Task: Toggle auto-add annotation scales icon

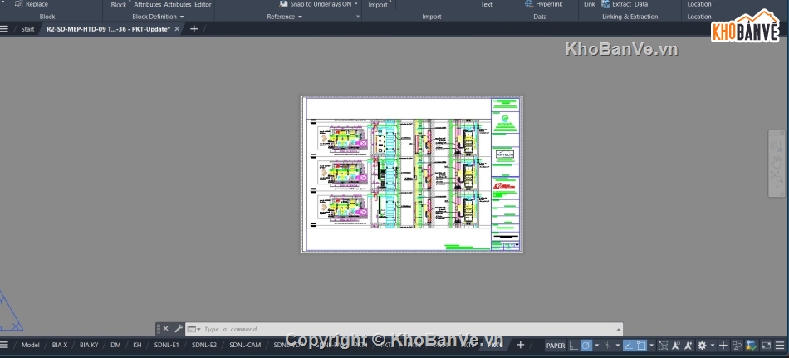Action: [x=689, y=346]
